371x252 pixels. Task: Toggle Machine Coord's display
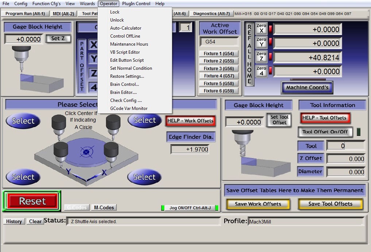307,87
